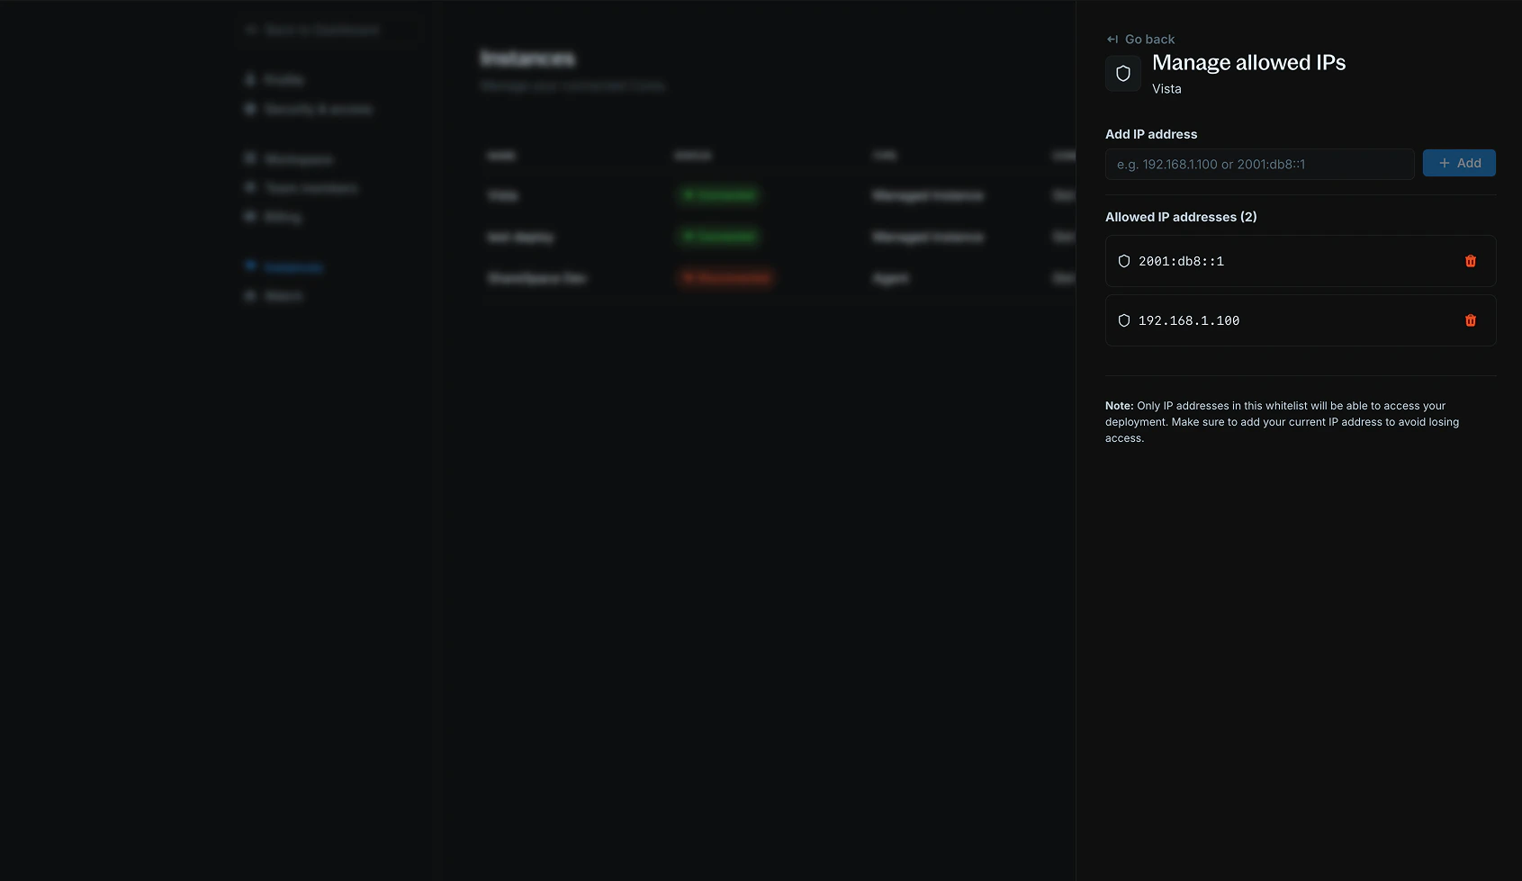Viewport: 1522px width, 881px height.
Task: Click the Manage allowed IPs title
Action: pos(1249,62)
